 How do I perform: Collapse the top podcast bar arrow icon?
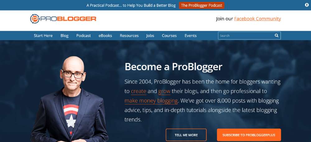click(x=307, y=5)
